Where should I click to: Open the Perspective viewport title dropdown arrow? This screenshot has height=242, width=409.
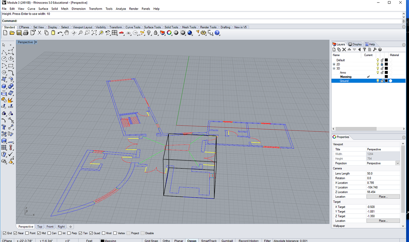tap(36, 42)
